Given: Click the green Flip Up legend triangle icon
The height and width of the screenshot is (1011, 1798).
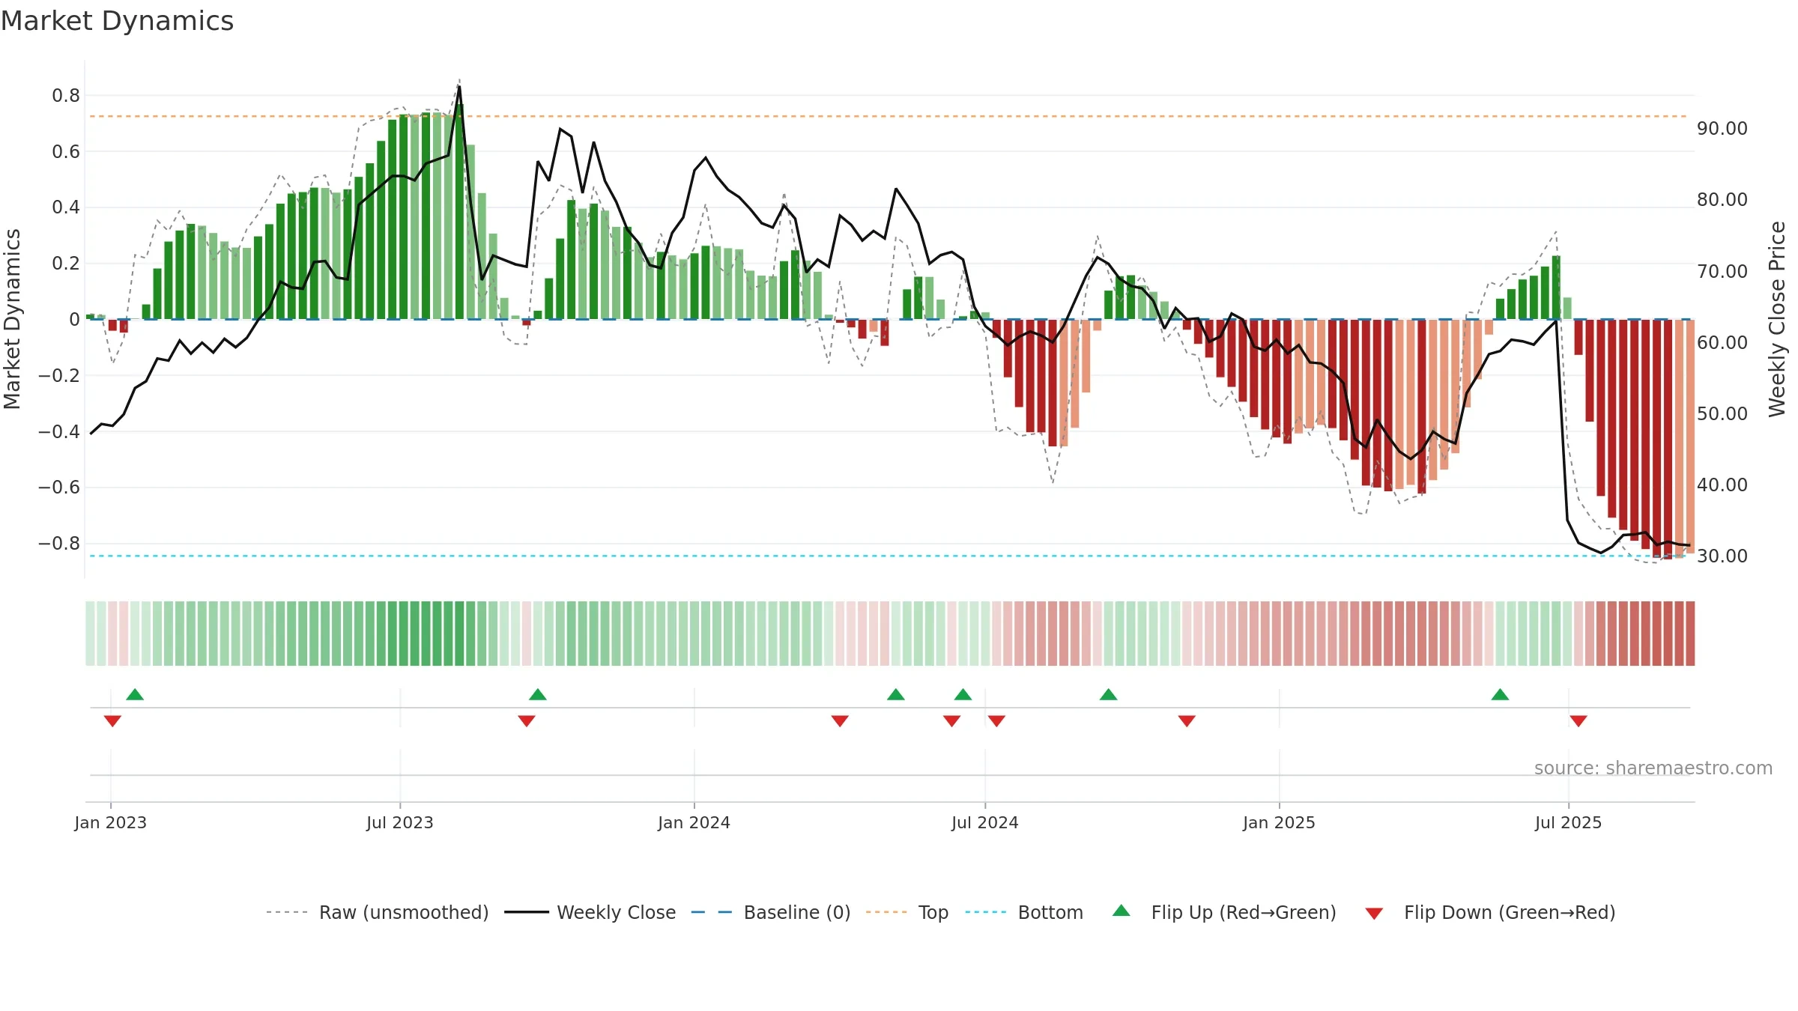Looking at the screenshot, I should 1122,911.
